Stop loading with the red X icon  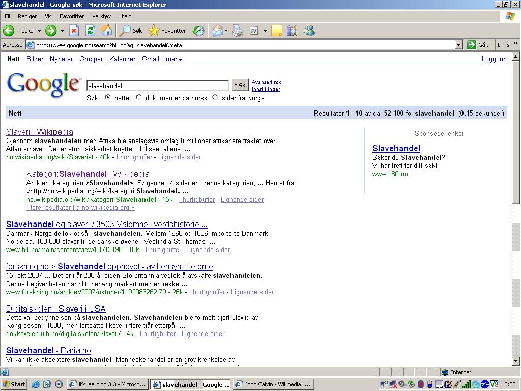click(74, 31)
